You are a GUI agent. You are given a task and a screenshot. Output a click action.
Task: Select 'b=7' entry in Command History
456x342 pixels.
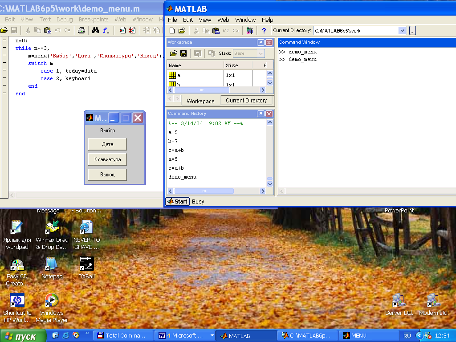point(173,141)
